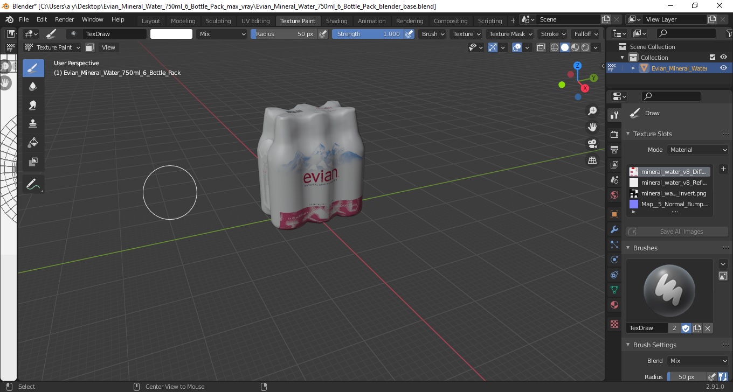
Task: Open the Active Tool properties tab
Action: pos(614,115)
